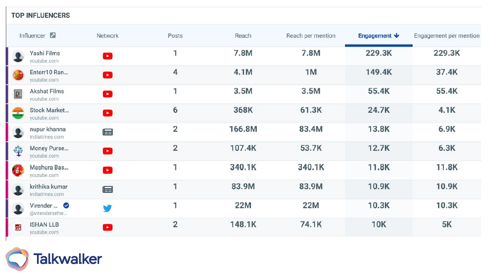Select the 83.9M reach per mention value
Viewport: 488px width, 278px height.
pyautogui.click(x=311, y=187)
